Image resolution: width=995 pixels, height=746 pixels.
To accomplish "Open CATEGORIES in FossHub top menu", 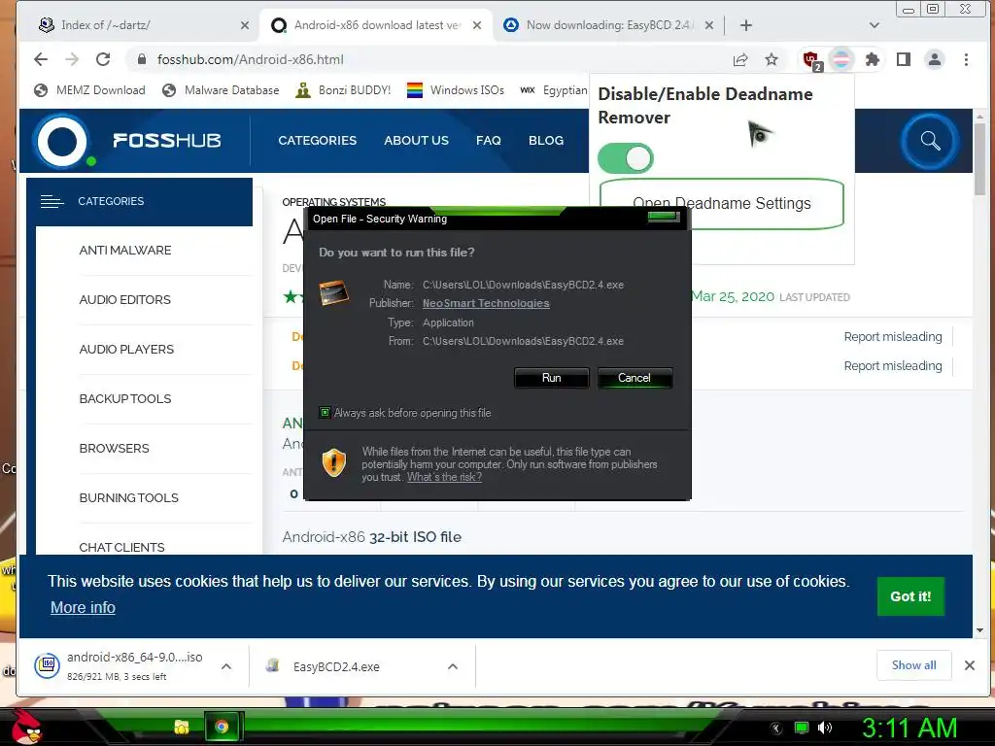I will 318,140.
